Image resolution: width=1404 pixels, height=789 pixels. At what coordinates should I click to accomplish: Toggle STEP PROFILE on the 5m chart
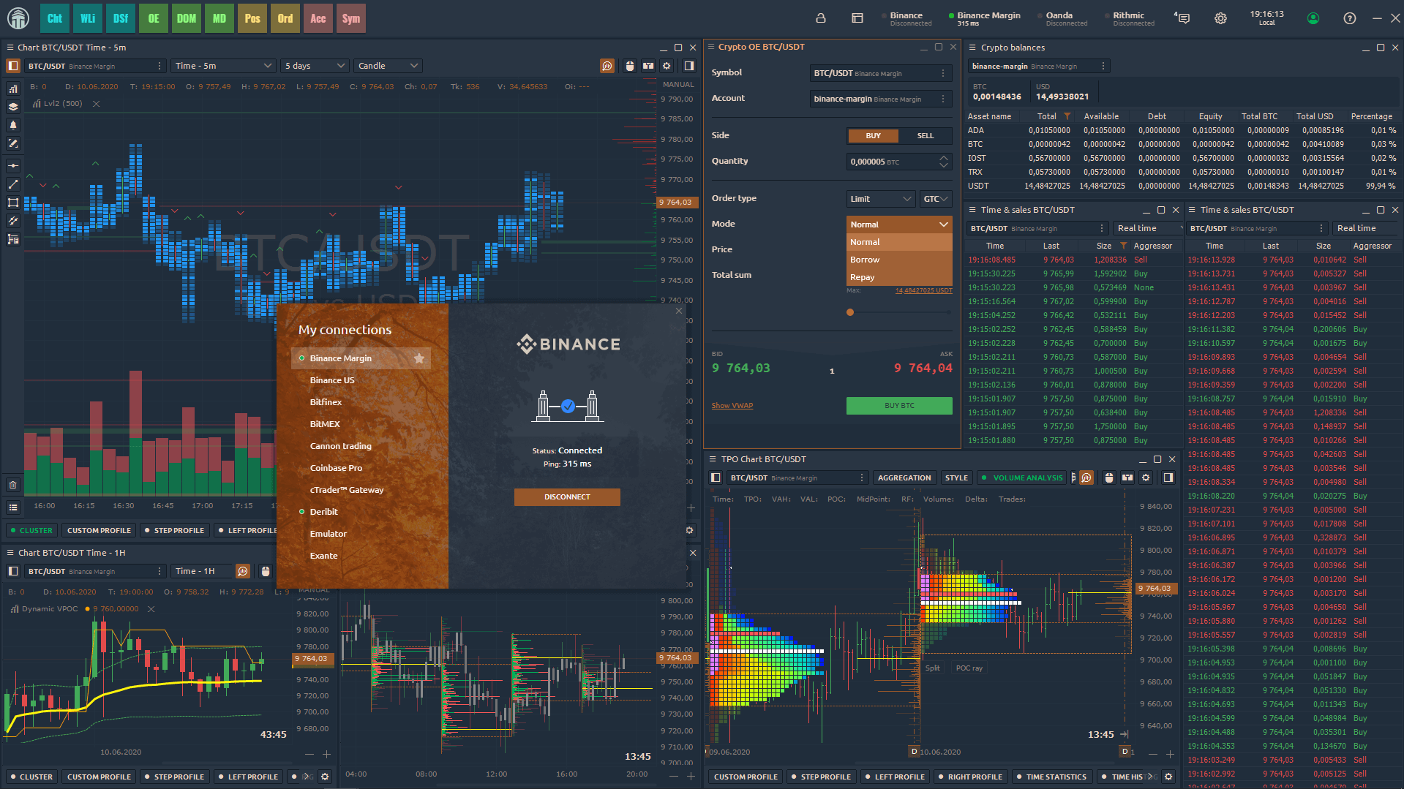tap(175, 530)
